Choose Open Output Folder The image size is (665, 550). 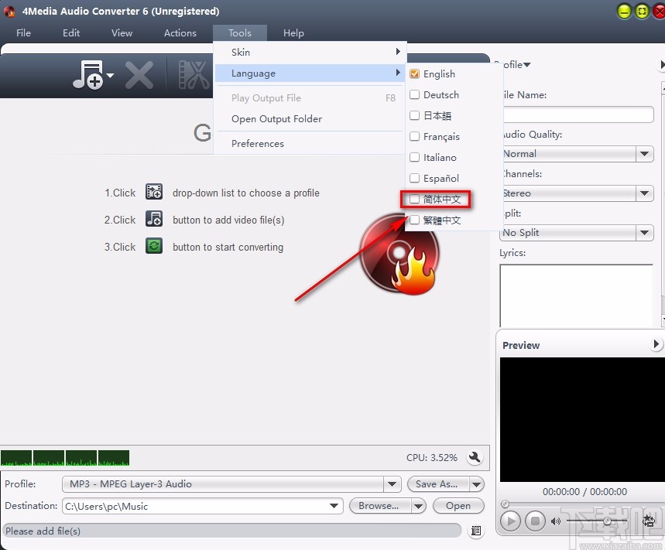(310, 119)
